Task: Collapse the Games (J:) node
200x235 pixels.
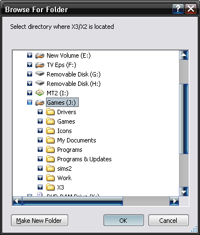Action: click(x=29, y=103)
